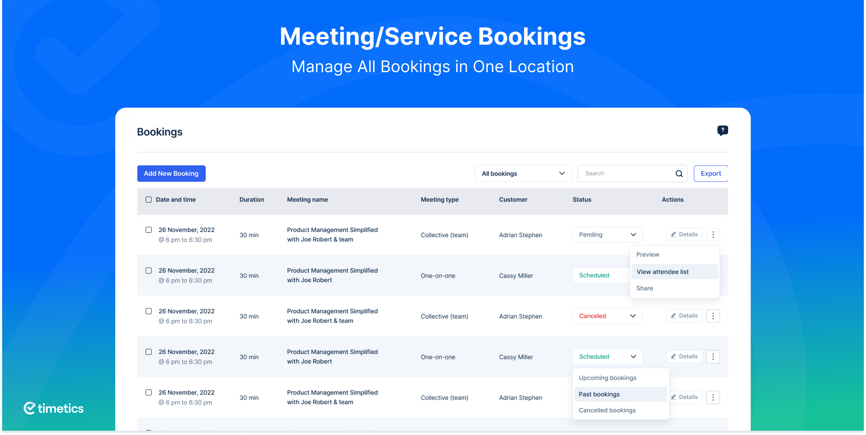Open three-dot menu for fourth Scheduled row
The image size is (866, 435).
pyautogui.click(x=713, y=357)
